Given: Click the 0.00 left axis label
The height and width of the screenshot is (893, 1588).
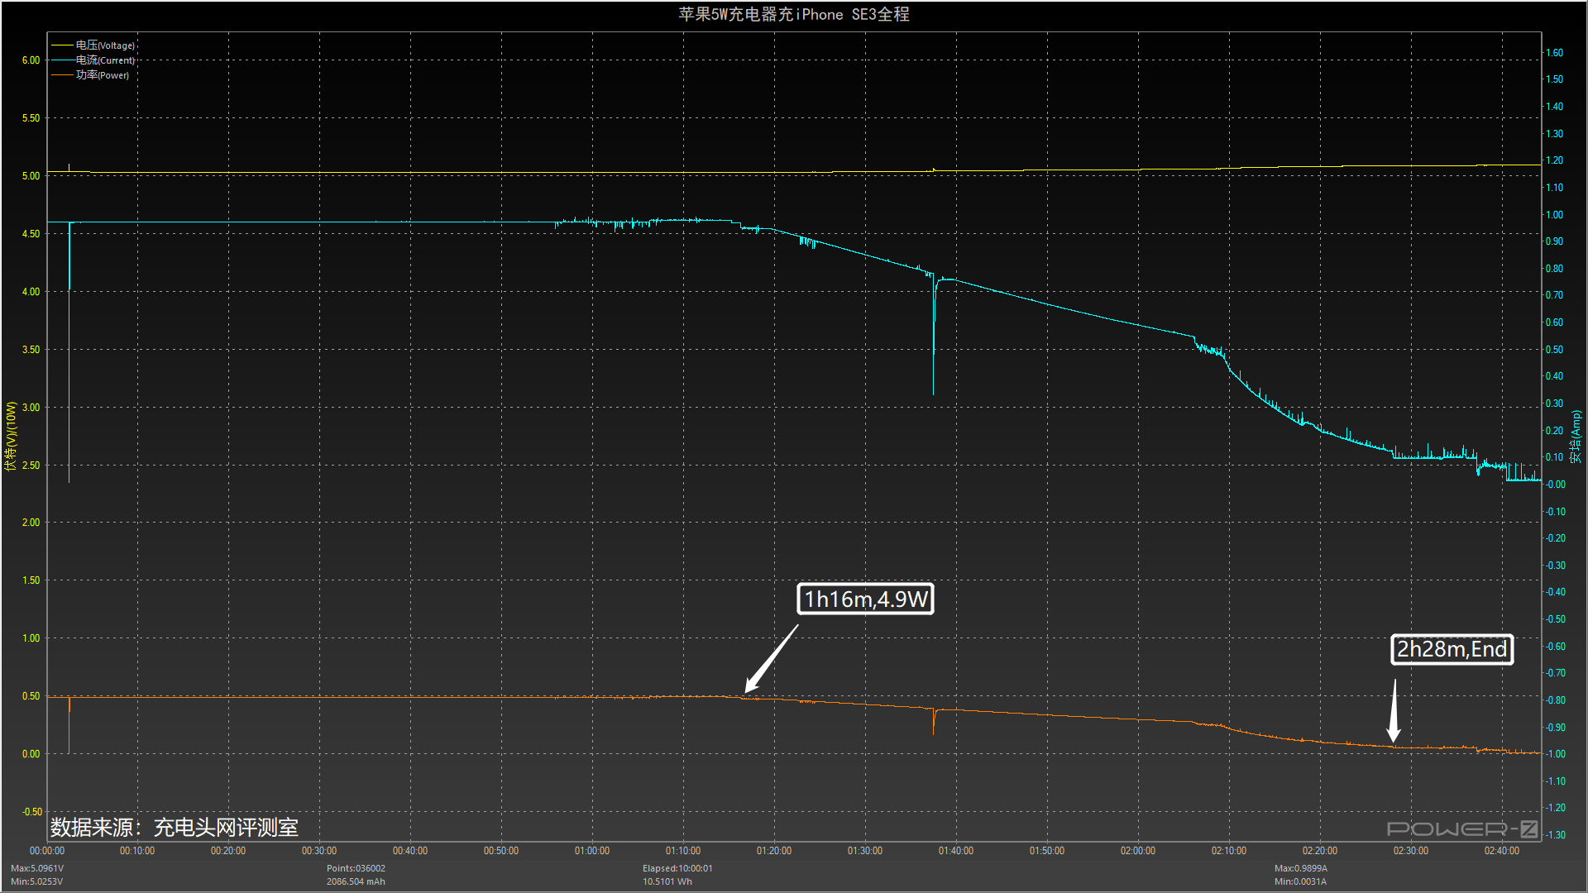Looking at the screenshot, I should click(x=31, y=754).
